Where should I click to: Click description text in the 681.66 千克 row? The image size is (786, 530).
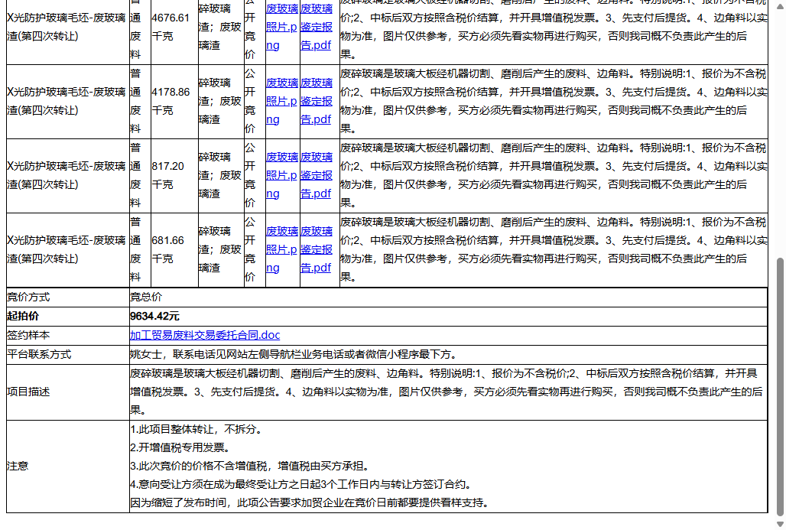coord(554,250)
